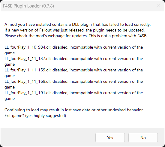The image size is (165, 147).
Task: Click Yes to exit the game
Action: tap(110, 137)
